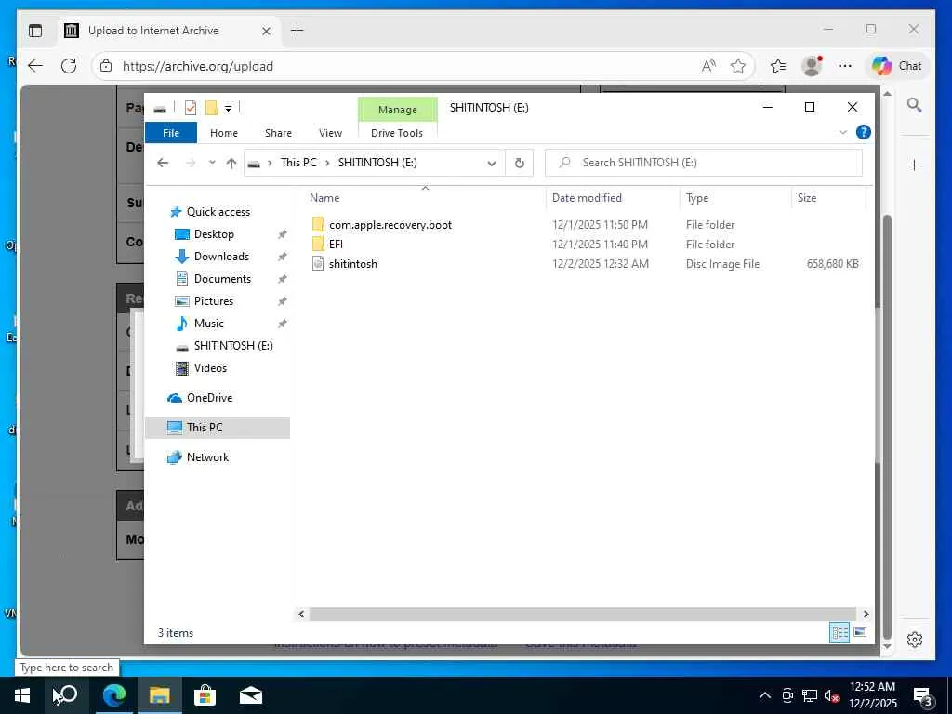Viewport: 952px width, 714px height.
Task: Go back in Explorer navigation
Action: (162, 163)
